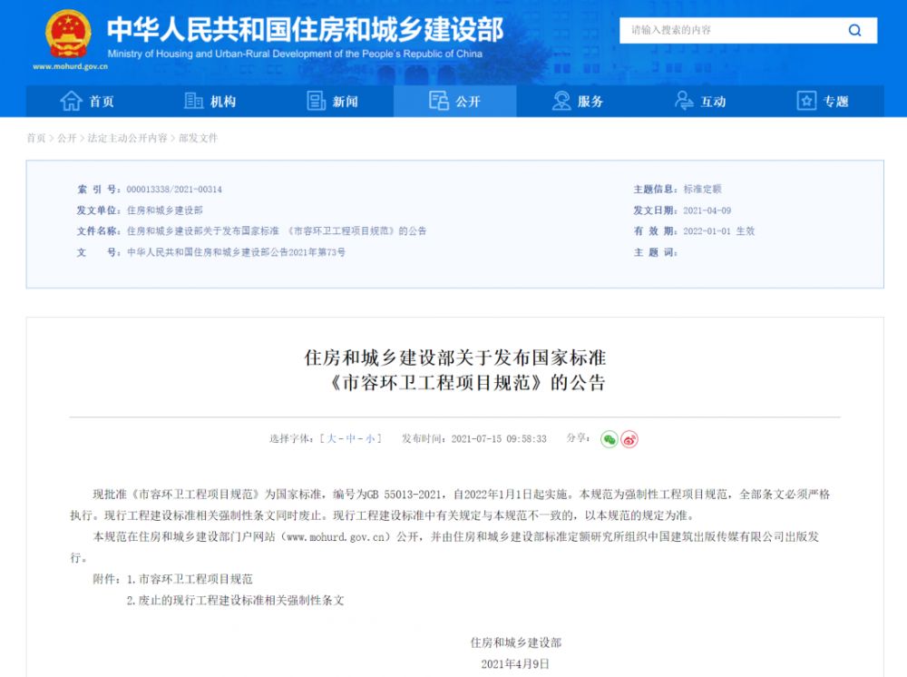The width and height of the screenshot is (907, 677).
Task: Click the search magnifier icon
Action: pyautogui.click(x=854, y=30)
